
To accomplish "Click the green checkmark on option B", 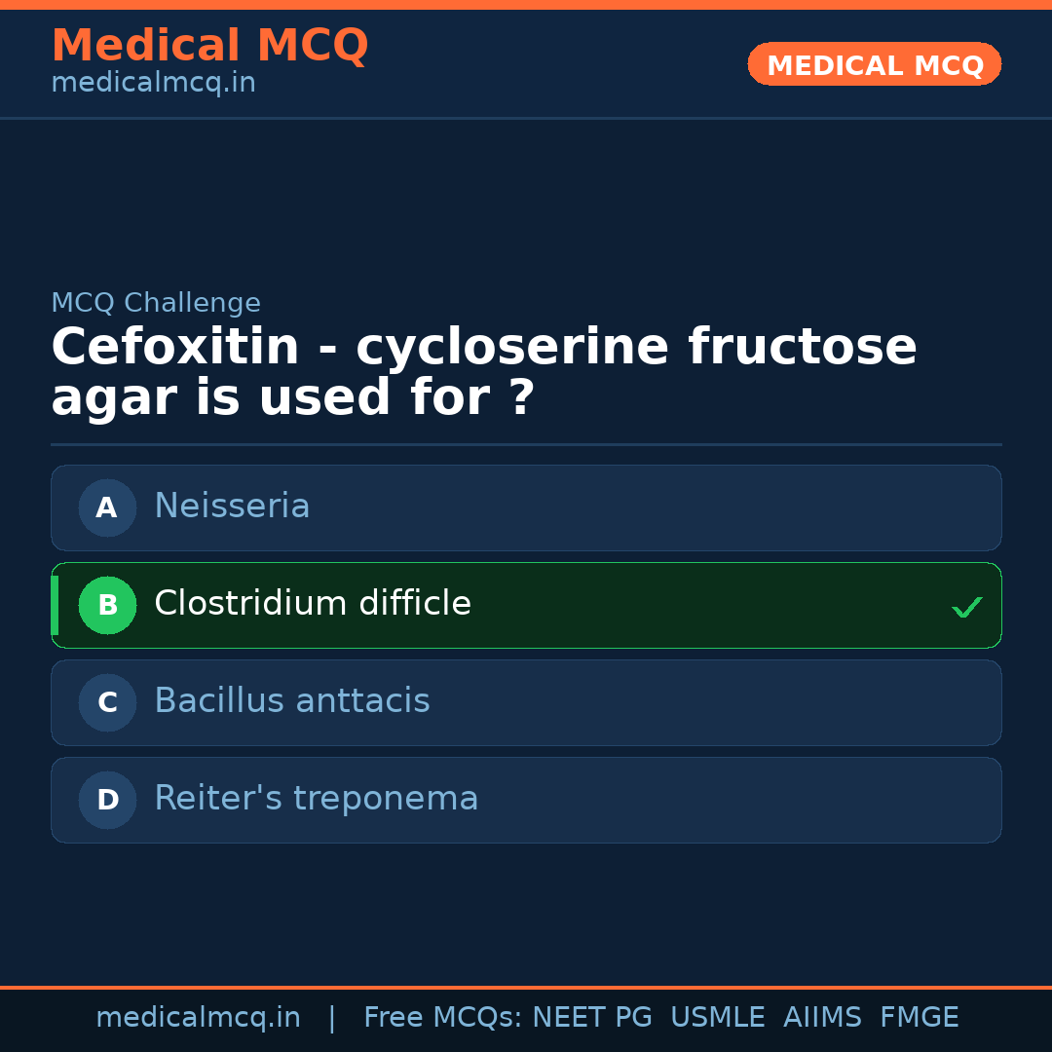I will 966,608.
